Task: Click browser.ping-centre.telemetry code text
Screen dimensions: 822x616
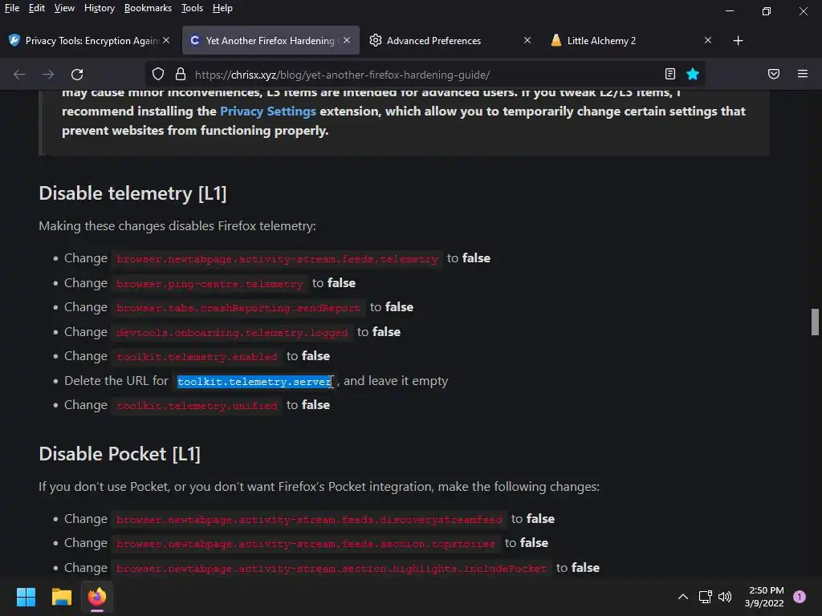Action: point(210,283)
